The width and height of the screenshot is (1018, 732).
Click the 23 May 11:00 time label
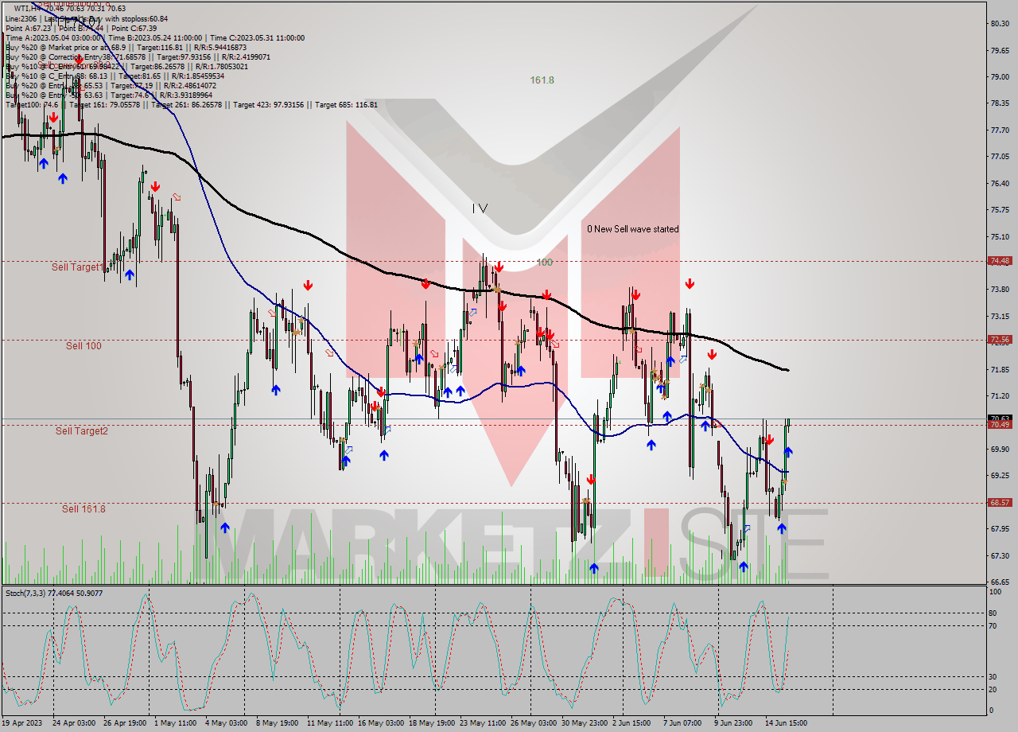483,723
